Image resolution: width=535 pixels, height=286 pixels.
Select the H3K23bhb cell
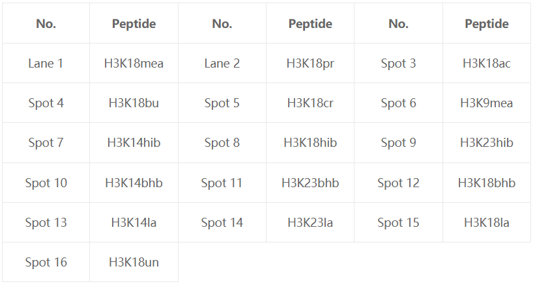pos(310,183)
